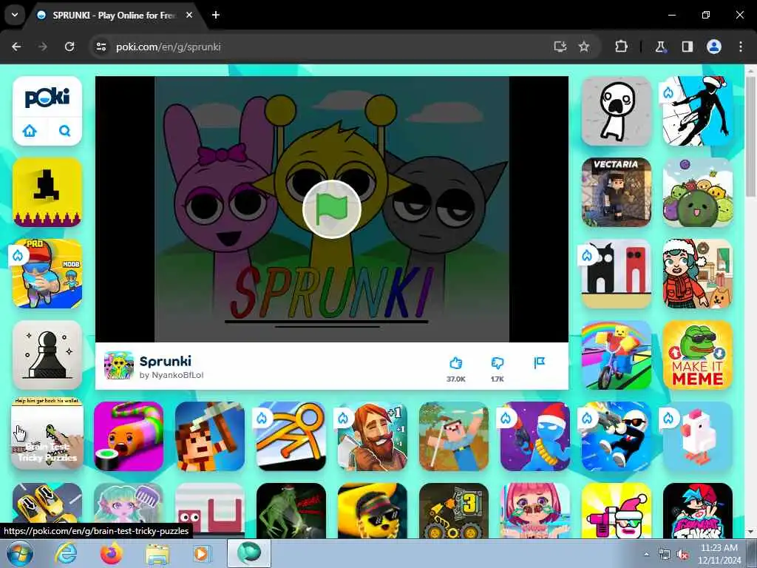Open the green fruit merge game tile
757x568 pixels.
click(698, 192)
